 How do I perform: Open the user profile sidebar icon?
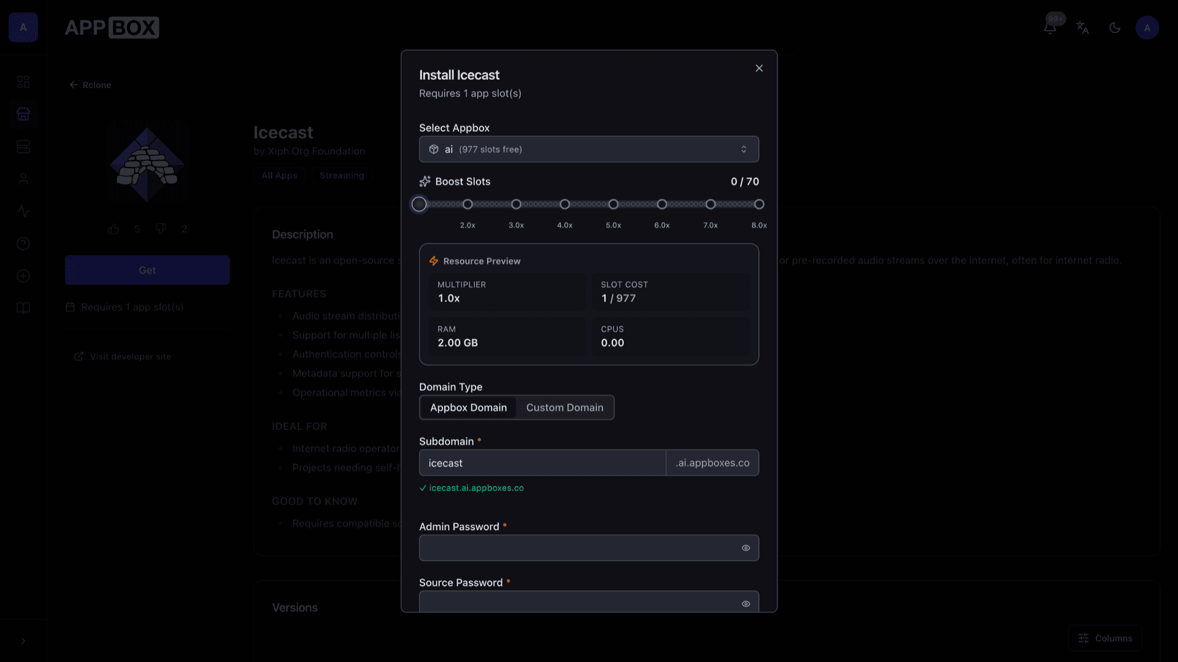(23, 179)
